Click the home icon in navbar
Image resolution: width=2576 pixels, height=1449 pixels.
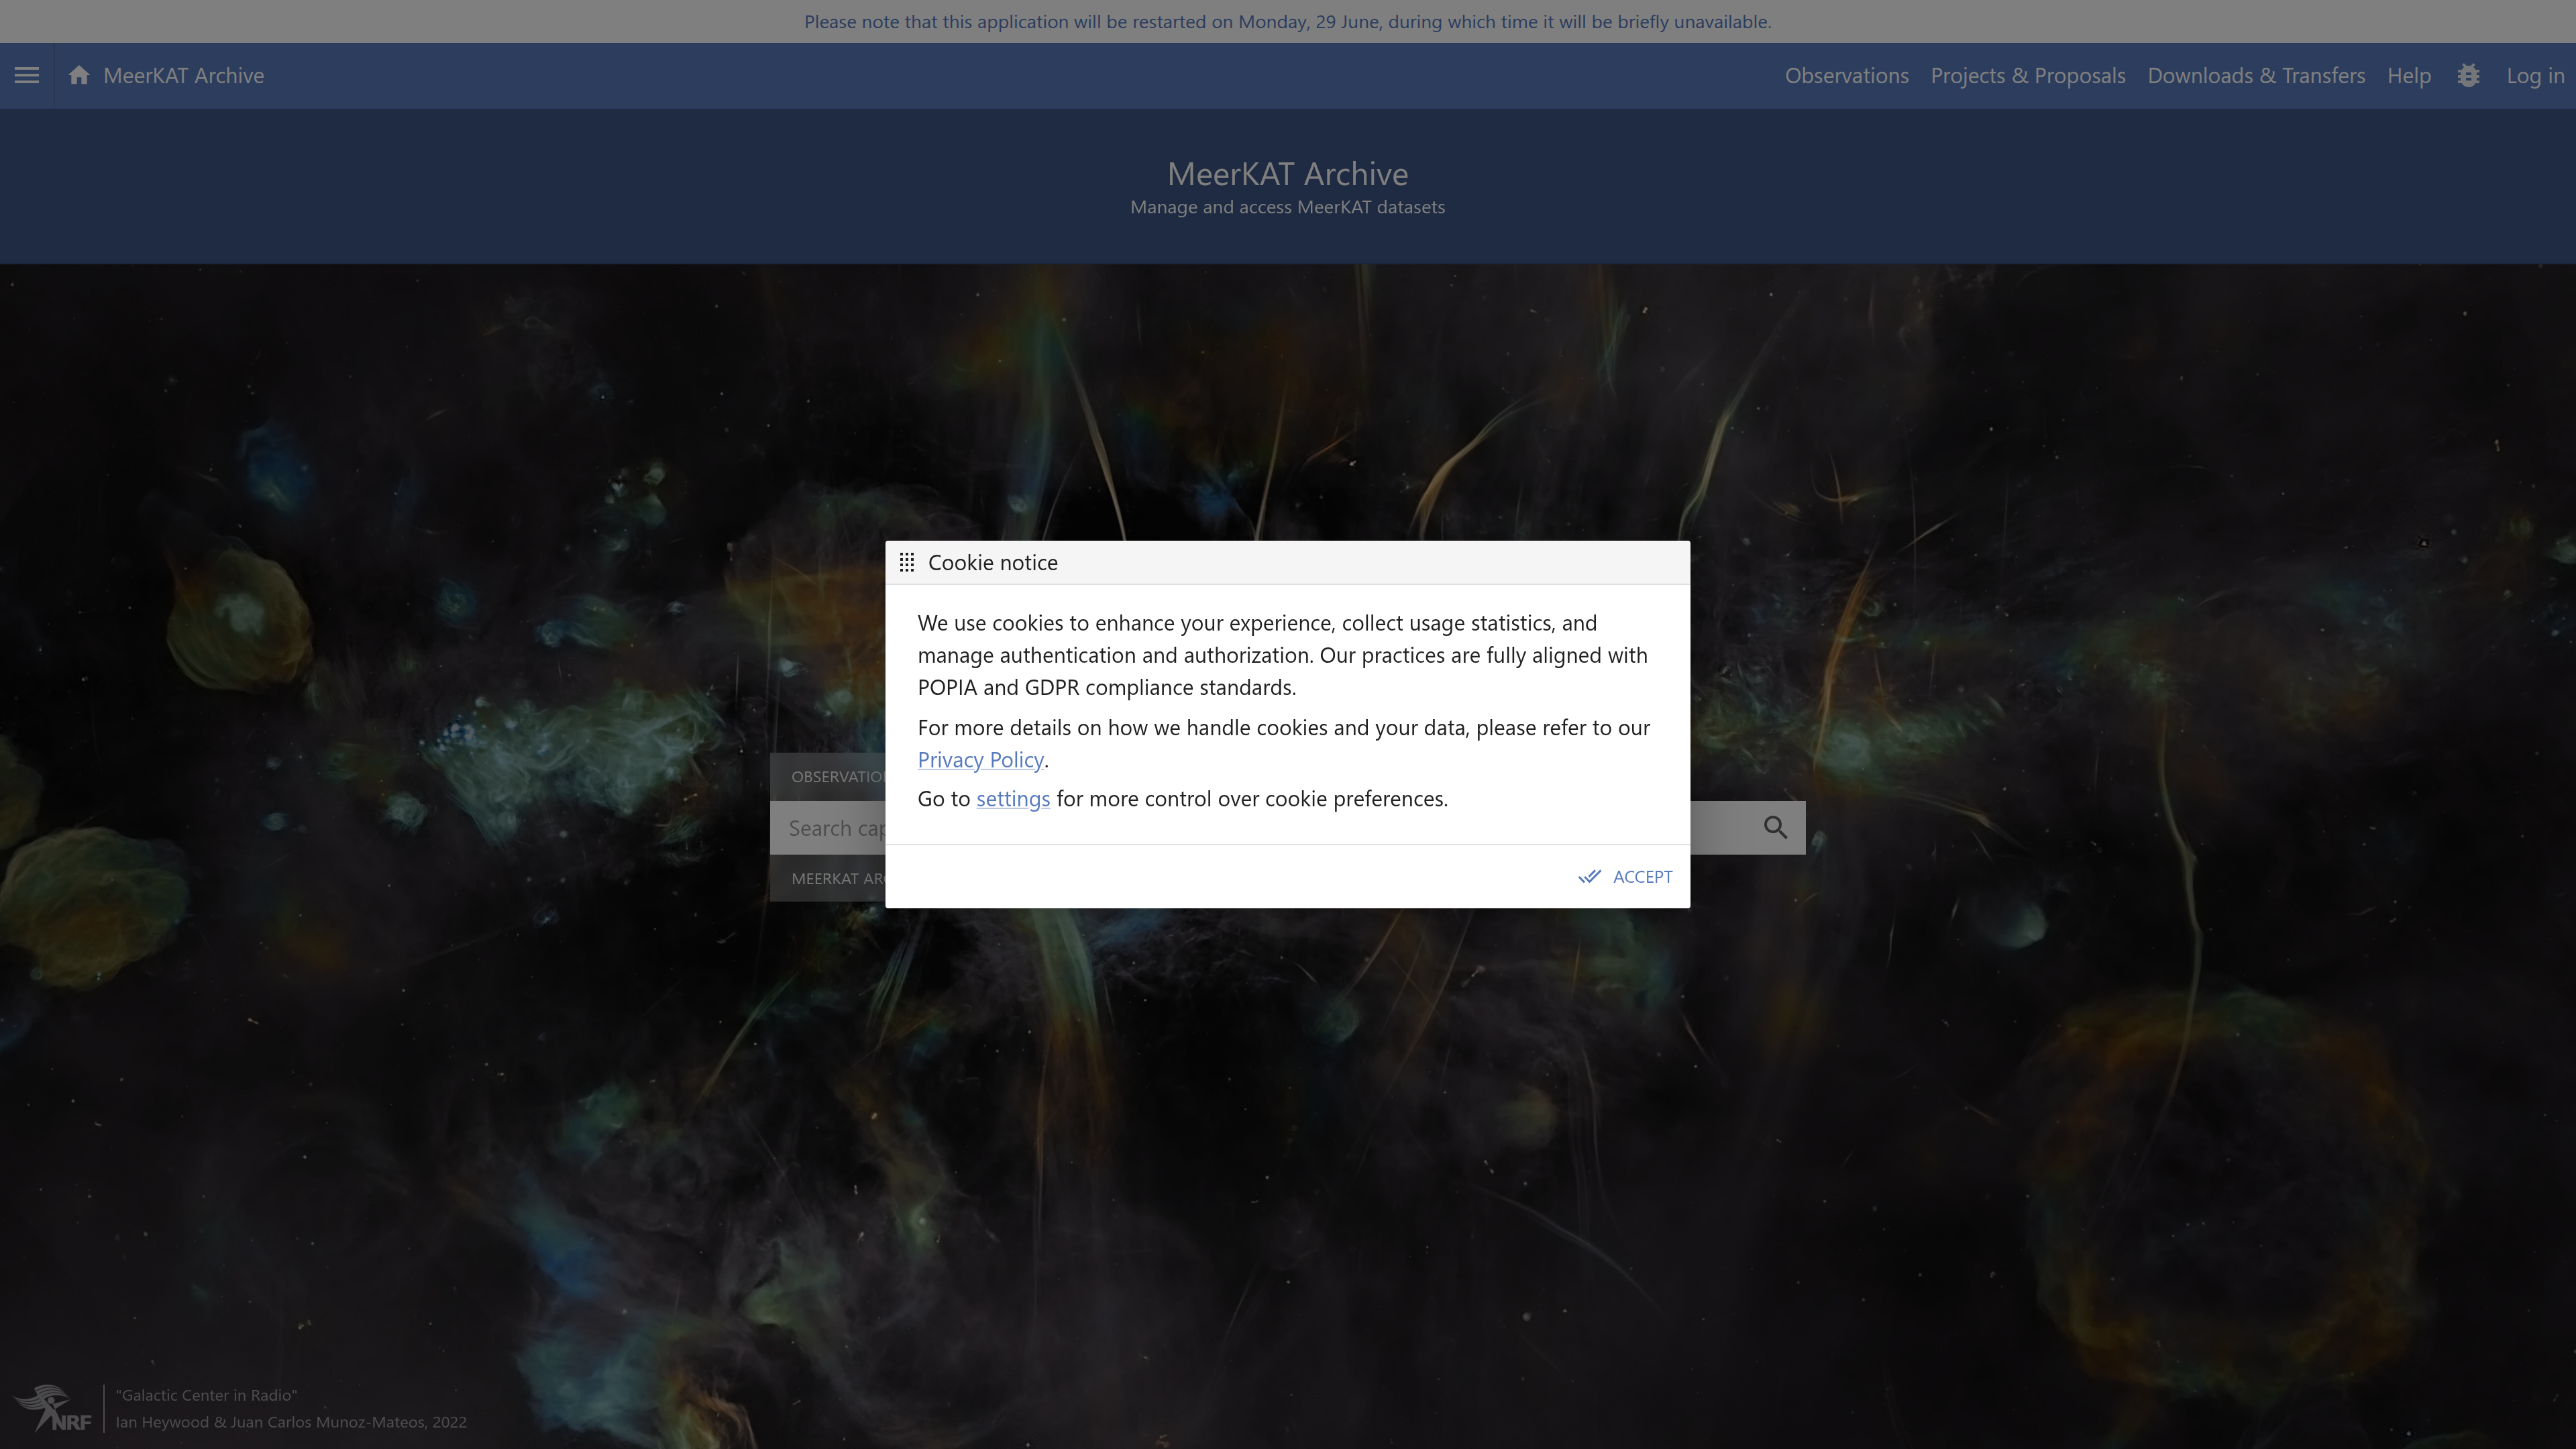click(x=79, y=76)
